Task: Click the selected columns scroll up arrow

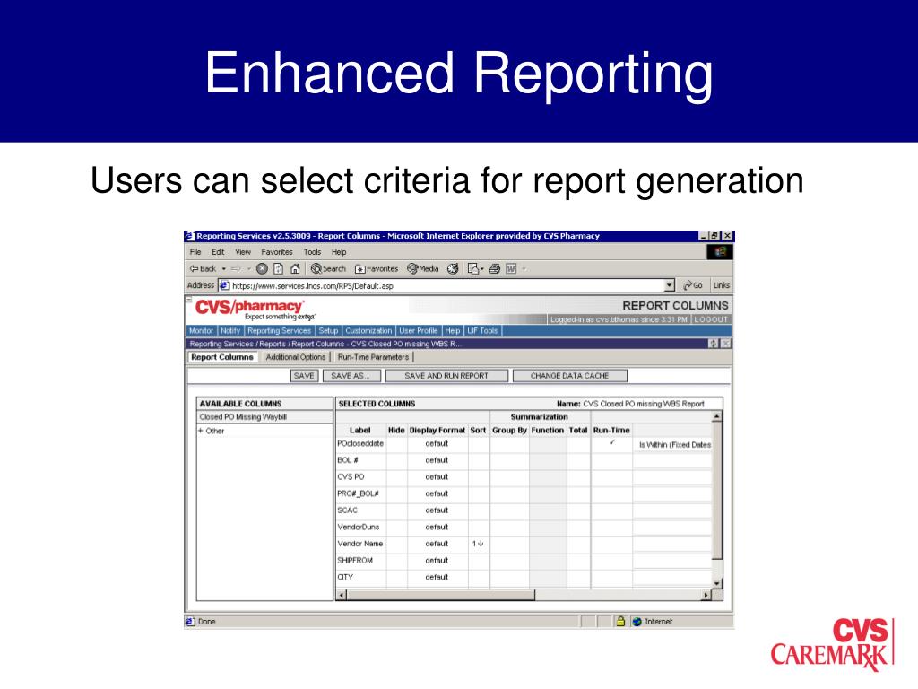Action: [716, 416]
